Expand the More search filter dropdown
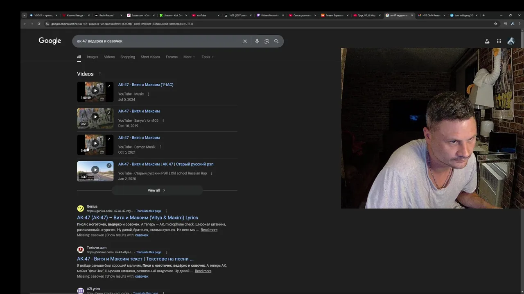Image resolution: width=524 pixels, height=294 pixels. click(189, 57)
